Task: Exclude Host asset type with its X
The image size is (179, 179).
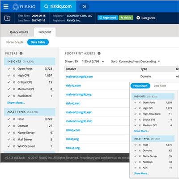Action: (14, 119)
